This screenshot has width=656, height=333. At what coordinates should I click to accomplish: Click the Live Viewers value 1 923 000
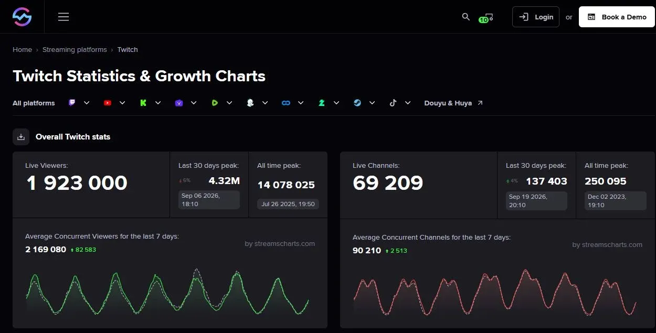click(77, 183)
